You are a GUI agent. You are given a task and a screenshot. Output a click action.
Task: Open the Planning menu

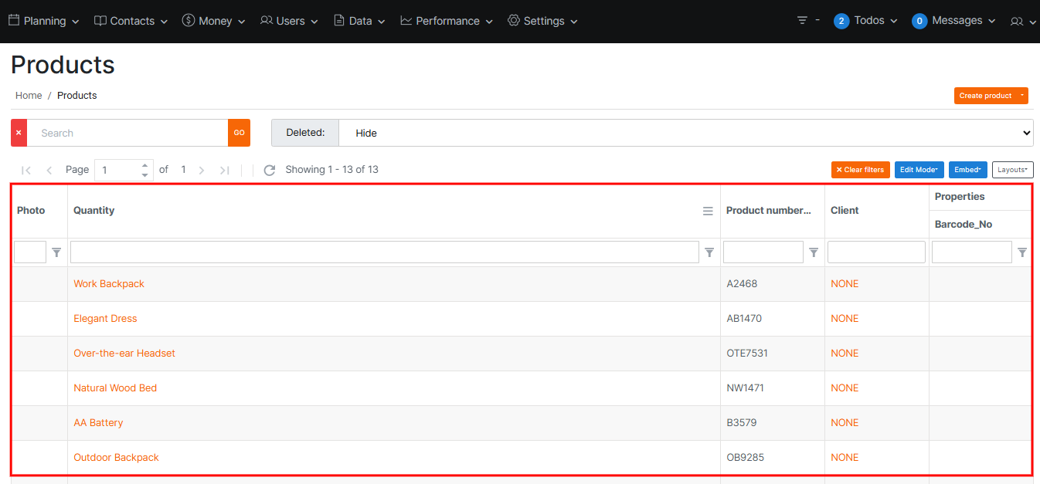tap(44, 21)
